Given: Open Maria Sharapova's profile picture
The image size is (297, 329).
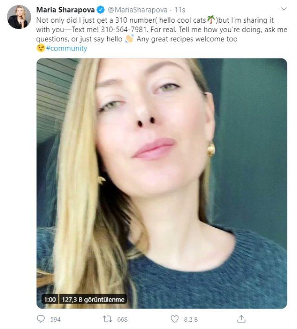Looking at the screenshot, I should click(19, 17).
